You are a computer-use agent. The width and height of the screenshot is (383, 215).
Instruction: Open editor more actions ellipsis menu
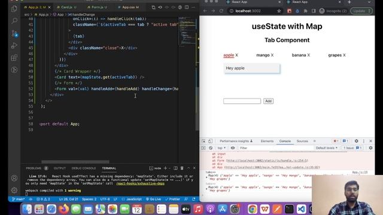[193, 7]
